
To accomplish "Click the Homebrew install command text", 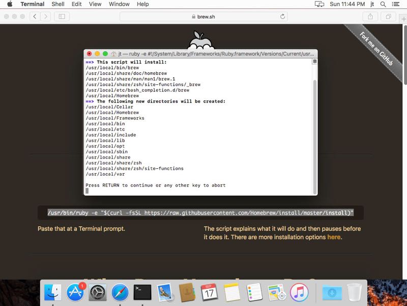I will pos(200,213).
